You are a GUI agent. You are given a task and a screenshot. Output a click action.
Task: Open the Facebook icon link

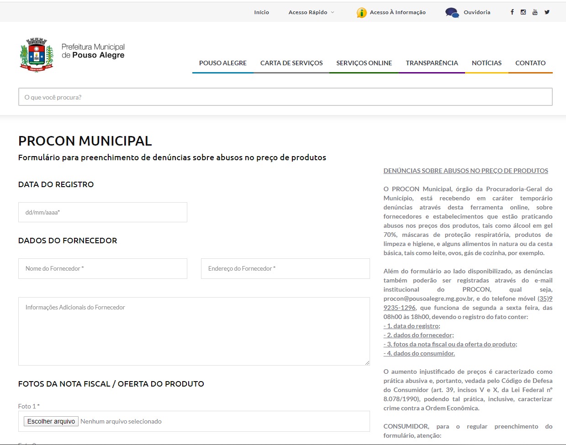512,12
